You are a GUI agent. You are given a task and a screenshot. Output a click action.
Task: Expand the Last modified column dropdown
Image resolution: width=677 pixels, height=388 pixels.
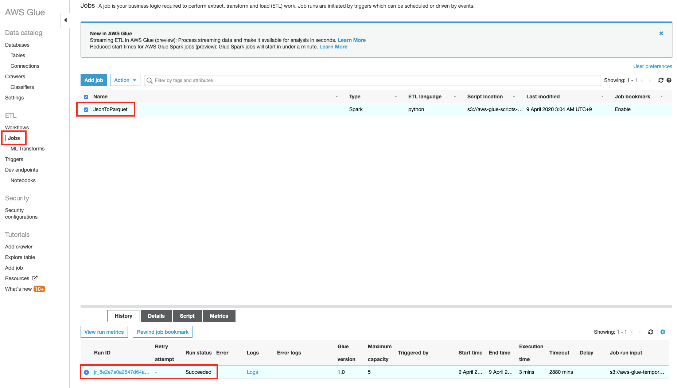click(x=602, y=97)
